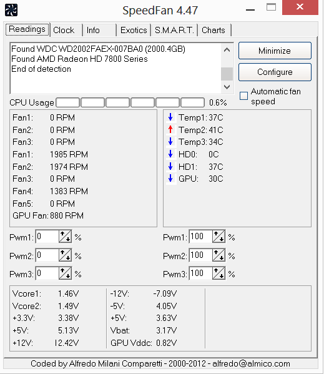Viewport: 324px width, 374px height.
Task: Click the last CPU Usage bar segment
Action: pyautogui.click(x=193, y=102)
